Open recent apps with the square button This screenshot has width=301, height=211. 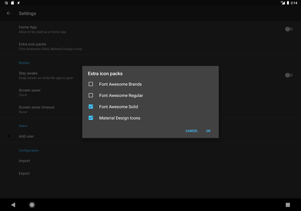(x=287, y=204)
